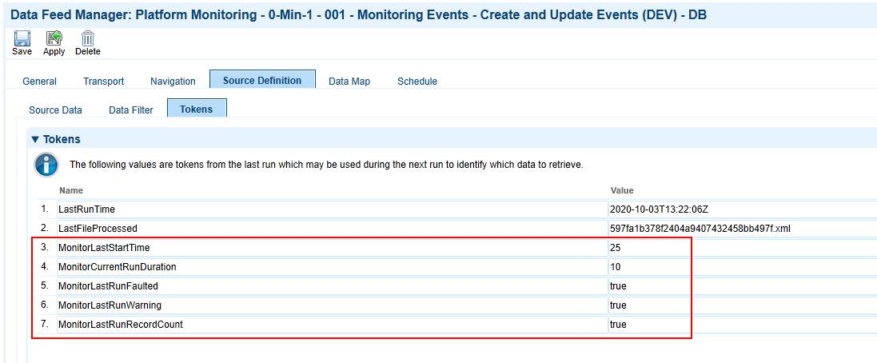Open the General tab

coord(40,81)
